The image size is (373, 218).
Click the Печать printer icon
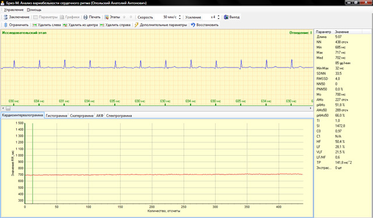pyautogui.click(x=86, y=17)
